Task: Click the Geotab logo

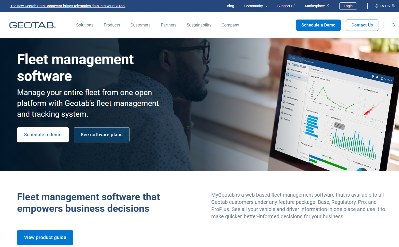Action: coord(32,25)
